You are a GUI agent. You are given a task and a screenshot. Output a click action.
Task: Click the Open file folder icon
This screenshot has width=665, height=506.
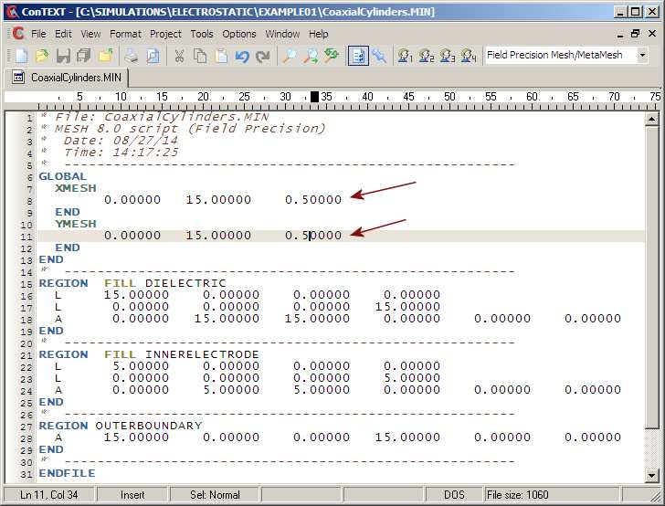42,56
